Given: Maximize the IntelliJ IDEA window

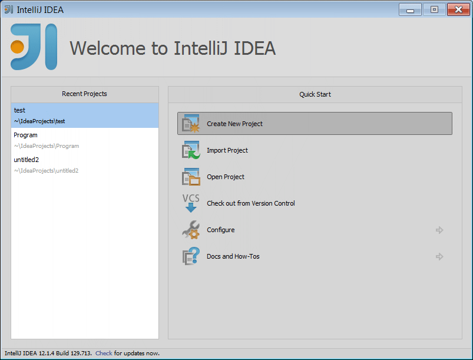Looking at the screenshot, I should pos(434,9).
